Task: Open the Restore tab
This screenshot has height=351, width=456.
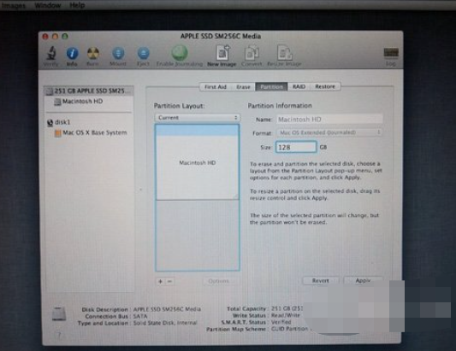Action: pyautogui.click(x=325, y=86)
